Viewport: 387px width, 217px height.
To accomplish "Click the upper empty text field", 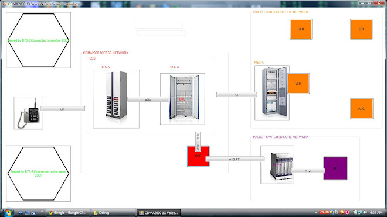I will 159,26.
